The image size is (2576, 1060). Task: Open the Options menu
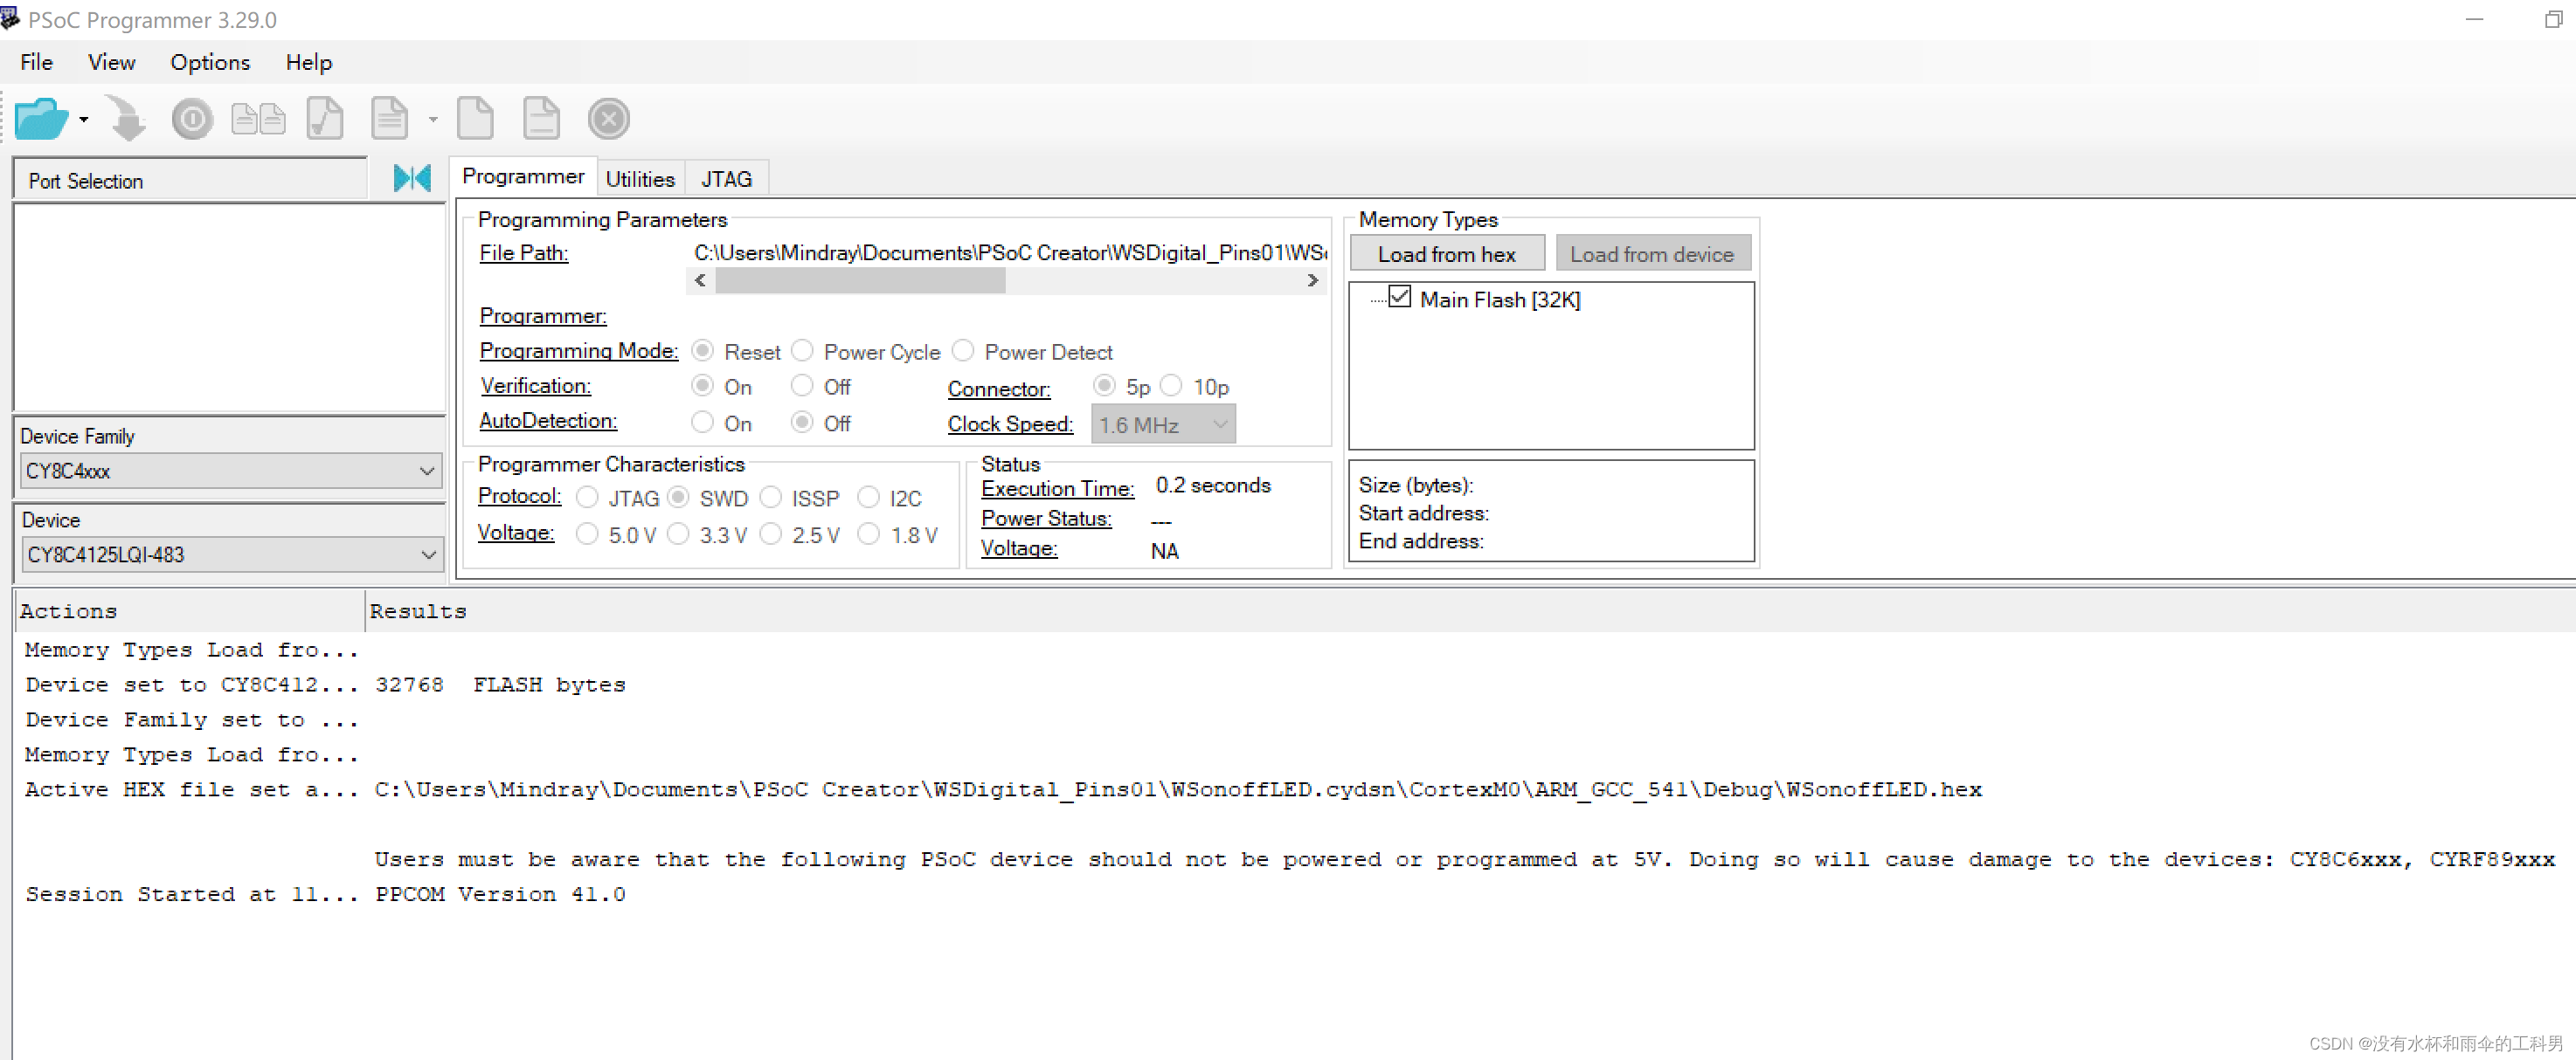[210, 62]
